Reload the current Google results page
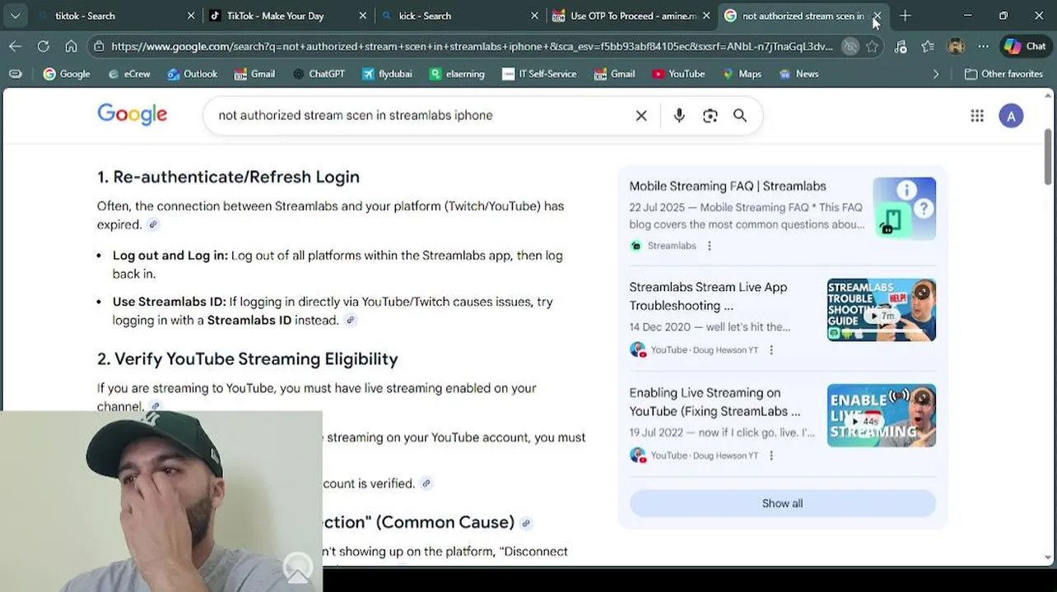The image size is (1057, 592). click(x=43, y=46)
